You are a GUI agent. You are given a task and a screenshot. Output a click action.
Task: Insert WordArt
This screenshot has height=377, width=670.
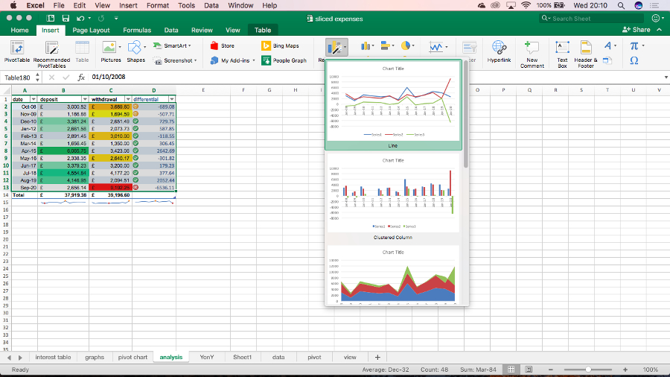[x=609, y=45]
